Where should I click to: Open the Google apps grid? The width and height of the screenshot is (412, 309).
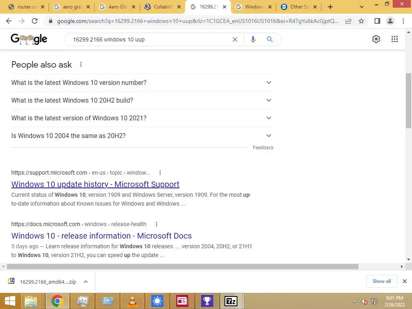[x=395, y=39]
